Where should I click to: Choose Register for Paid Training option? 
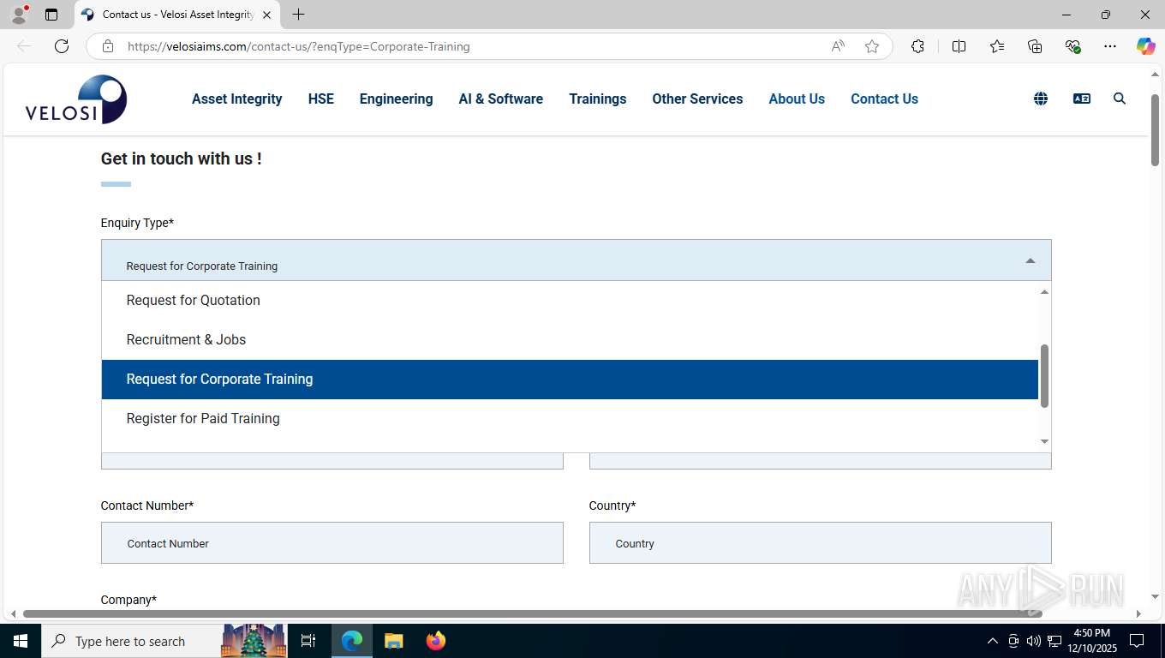[x=570, y=419]
